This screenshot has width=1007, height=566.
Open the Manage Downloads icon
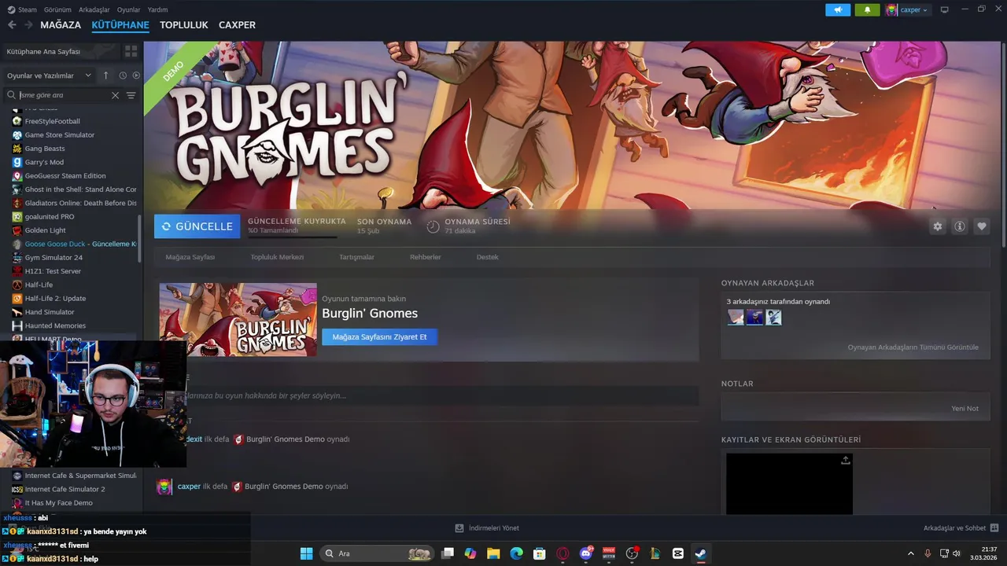pyautogui.click(x=459, y=528)
